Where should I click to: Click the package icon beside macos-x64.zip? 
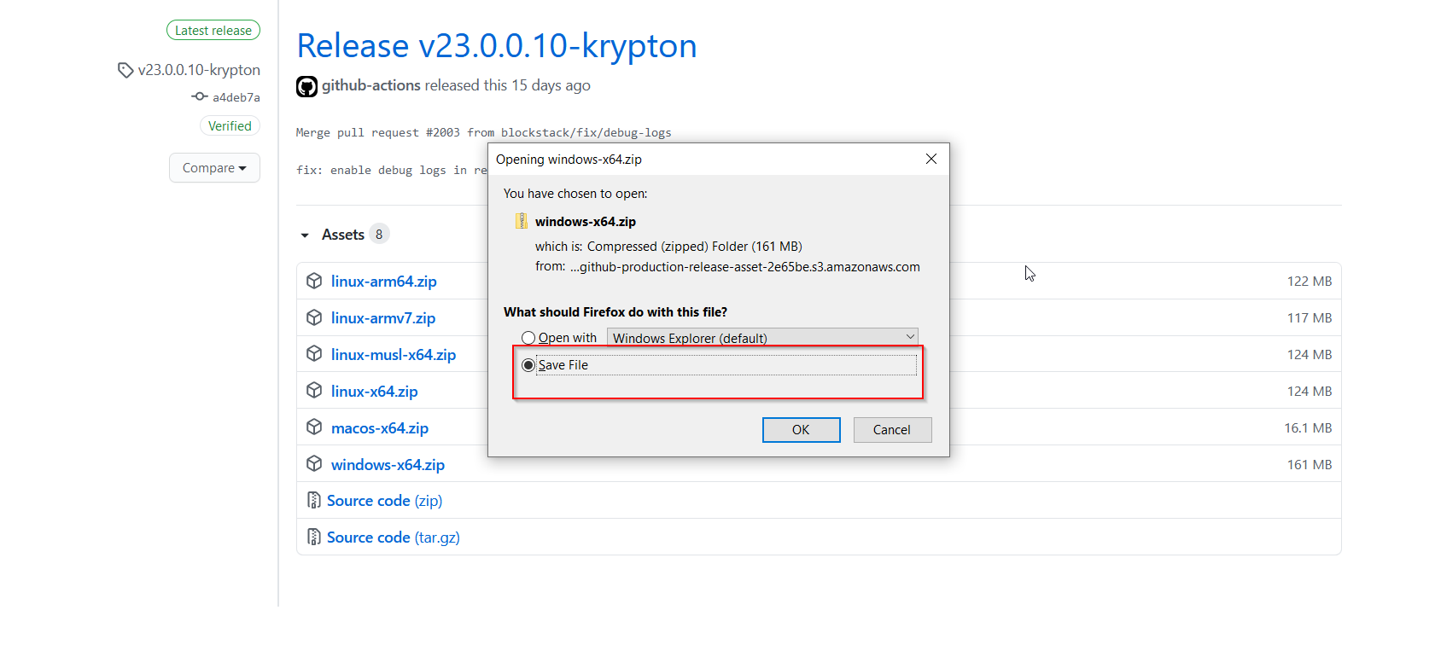[x=314, y=427]
